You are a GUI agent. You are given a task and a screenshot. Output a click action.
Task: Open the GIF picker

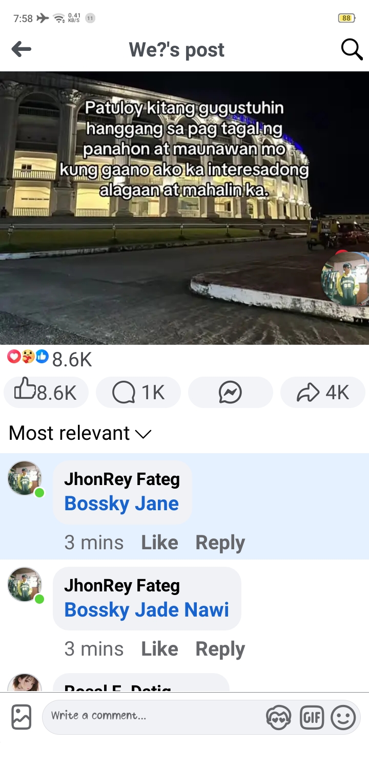click(312, 717)
